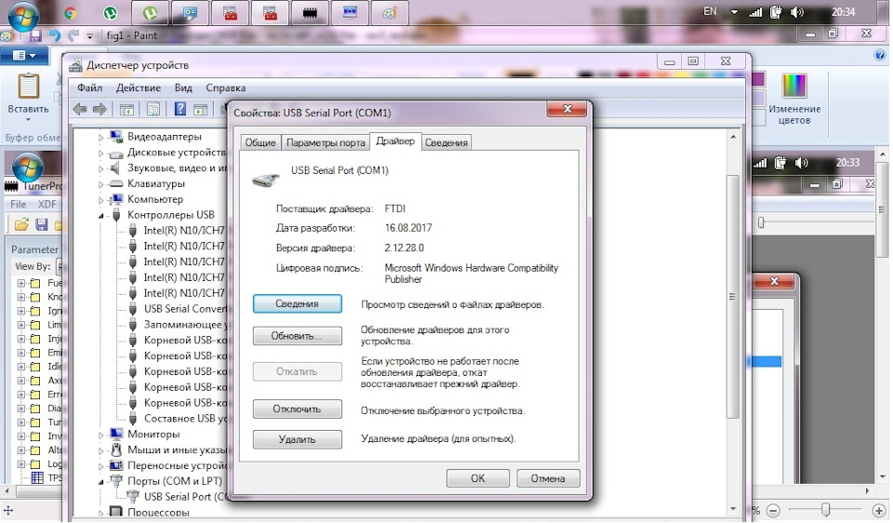
Task: Open the Chrome icon in the taskbar
Action: coord(71,13)
